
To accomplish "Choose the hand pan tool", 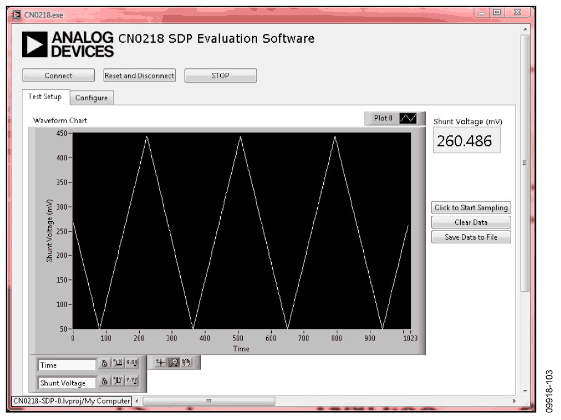I will (x=186, y=363).
